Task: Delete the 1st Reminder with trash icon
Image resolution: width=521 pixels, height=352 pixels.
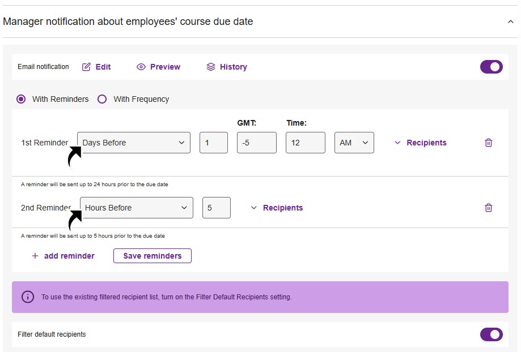Action: [488, 143]
